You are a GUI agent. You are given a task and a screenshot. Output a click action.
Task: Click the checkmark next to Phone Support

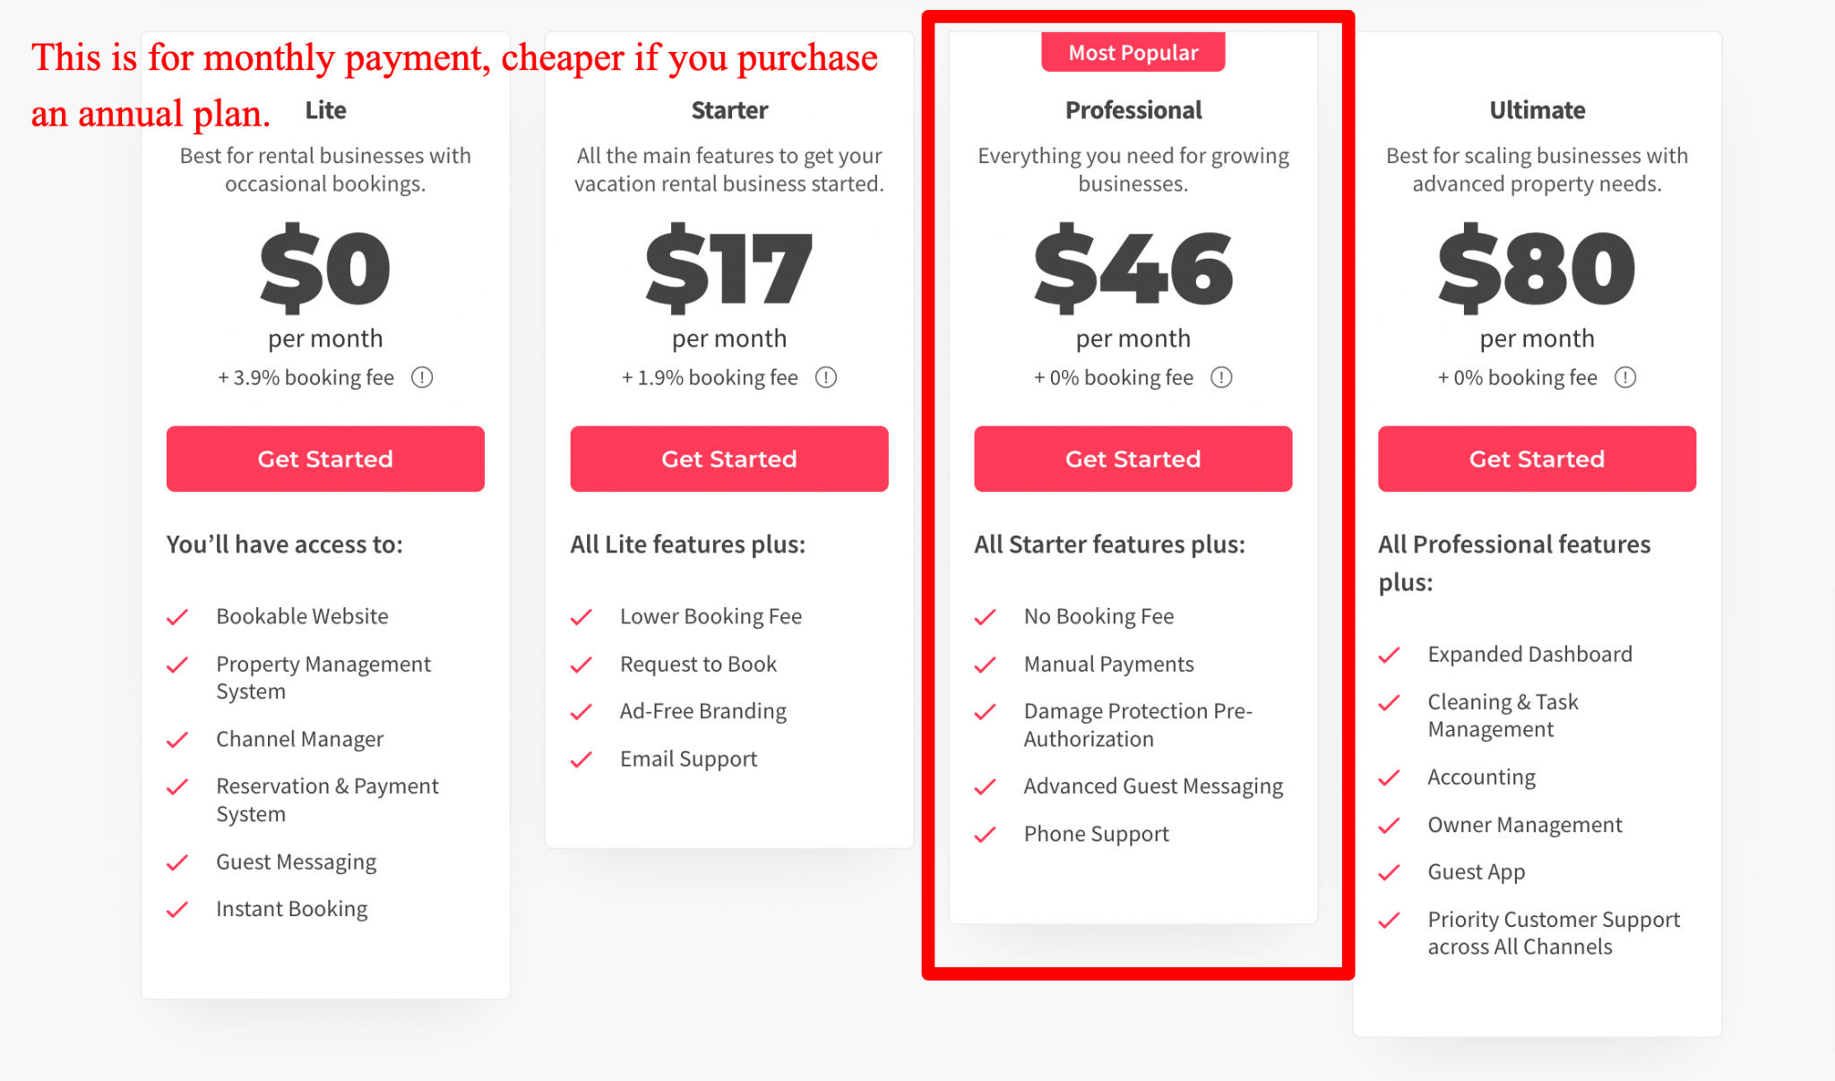click(x=986, y=835)
